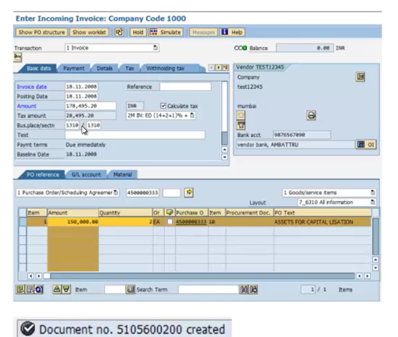The image size is (398, 337).
Task: Click the table select-all corner cell
Action: pos(23,212)
